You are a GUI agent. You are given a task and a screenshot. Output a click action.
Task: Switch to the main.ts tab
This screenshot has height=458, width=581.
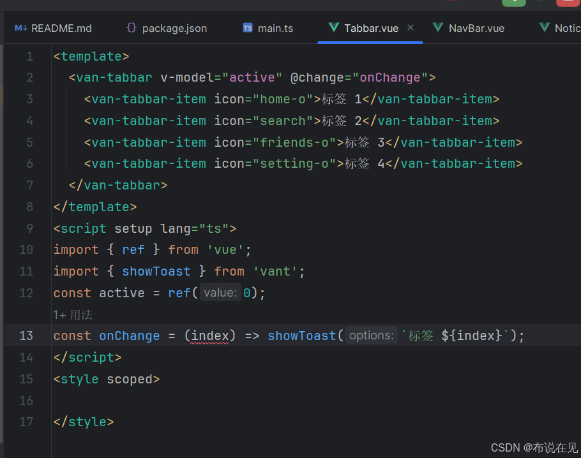tap(268, 28)
